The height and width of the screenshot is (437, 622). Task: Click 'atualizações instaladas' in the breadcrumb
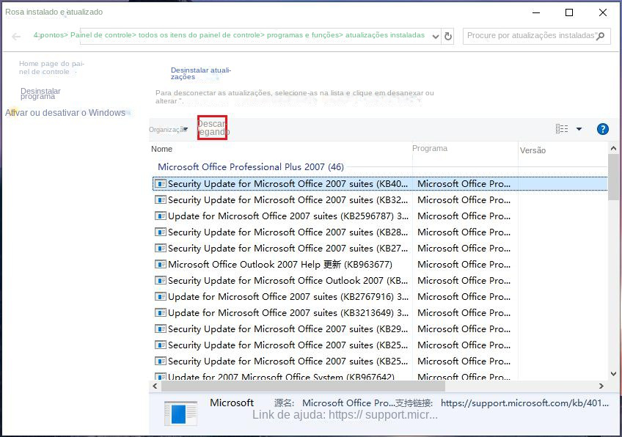385,35
